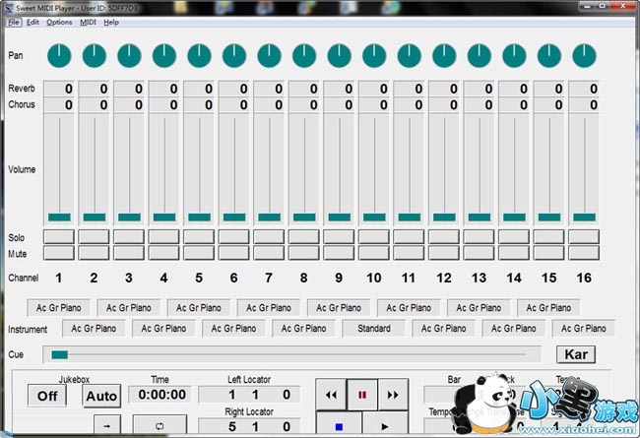Open instrument selector for channel 15
Image resolution: width=640 pixels, height=438 pixels.
pos(548,308)
